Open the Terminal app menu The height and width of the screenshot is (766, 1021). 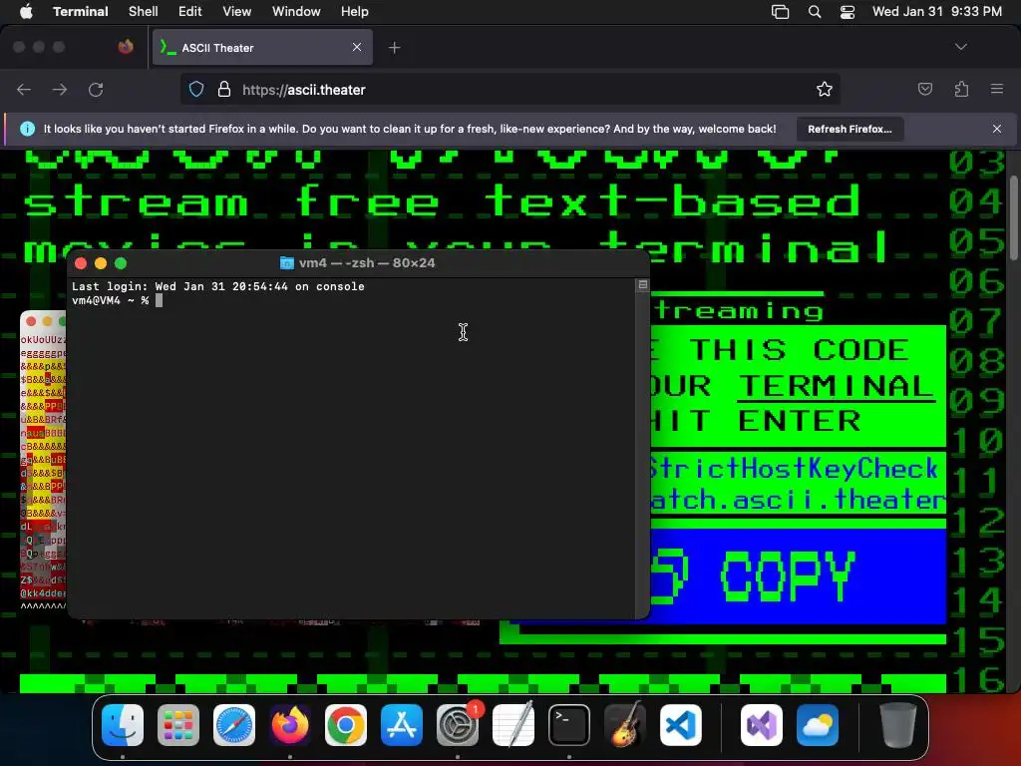pos(80,11)
